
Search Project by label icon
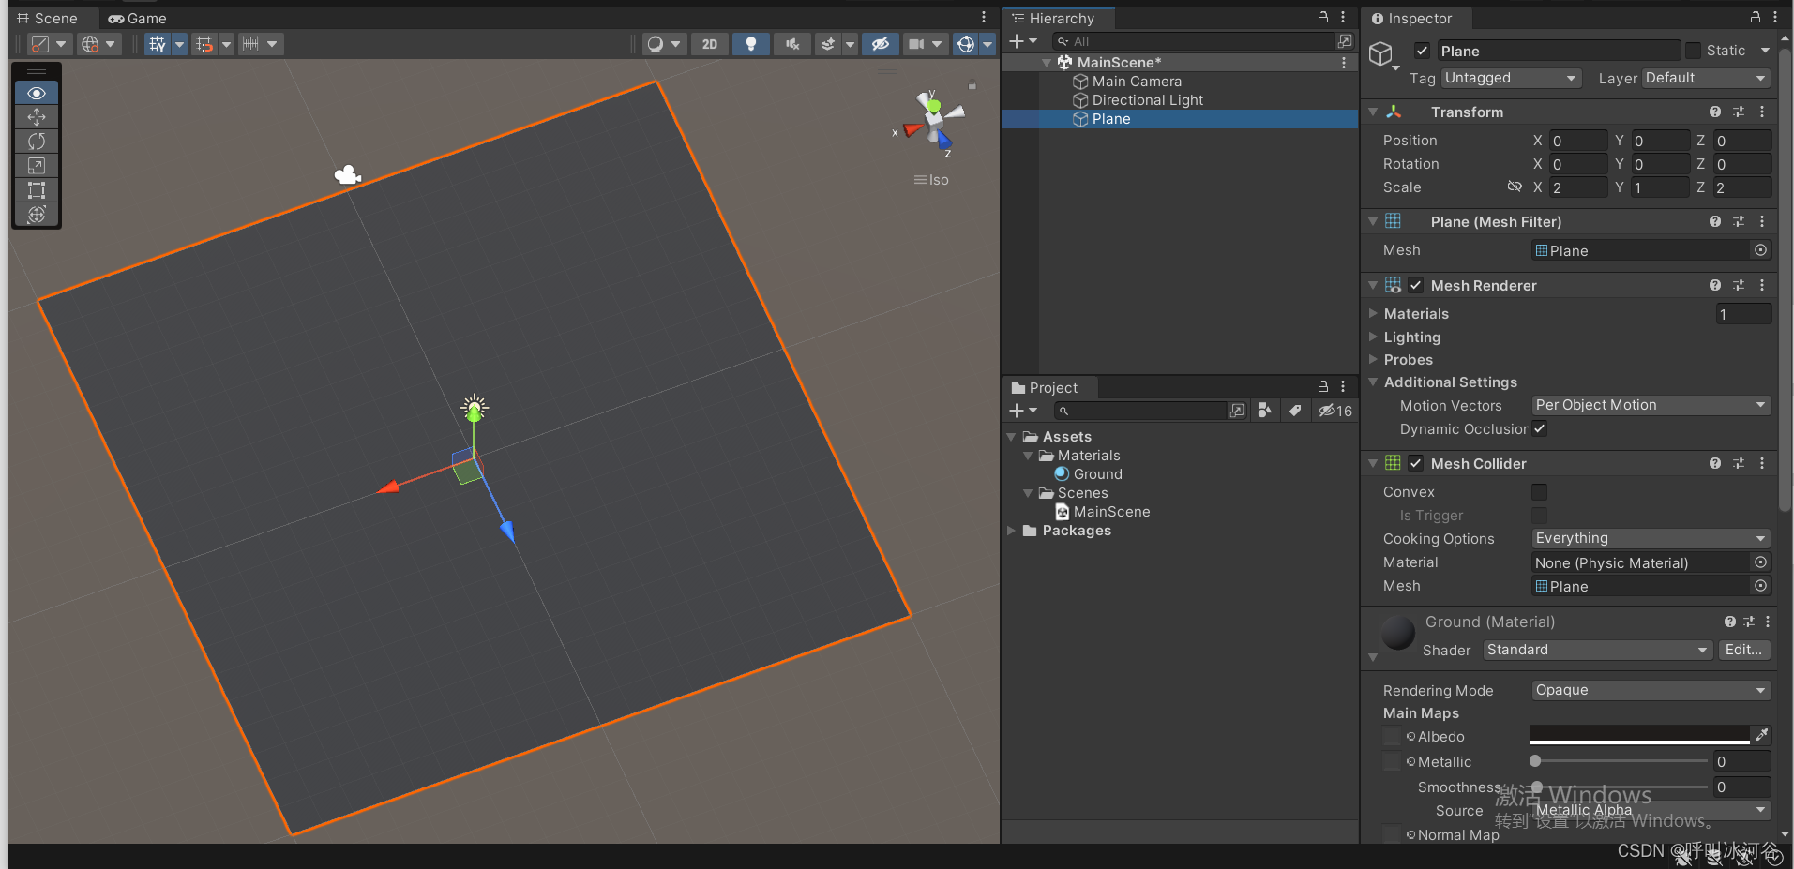[x=1295, y=411]
